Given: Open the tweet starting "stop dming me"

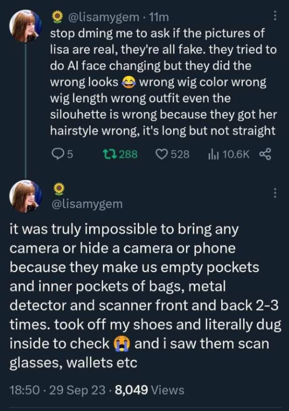Looking at the screenshot, I should tap(163, 82).
